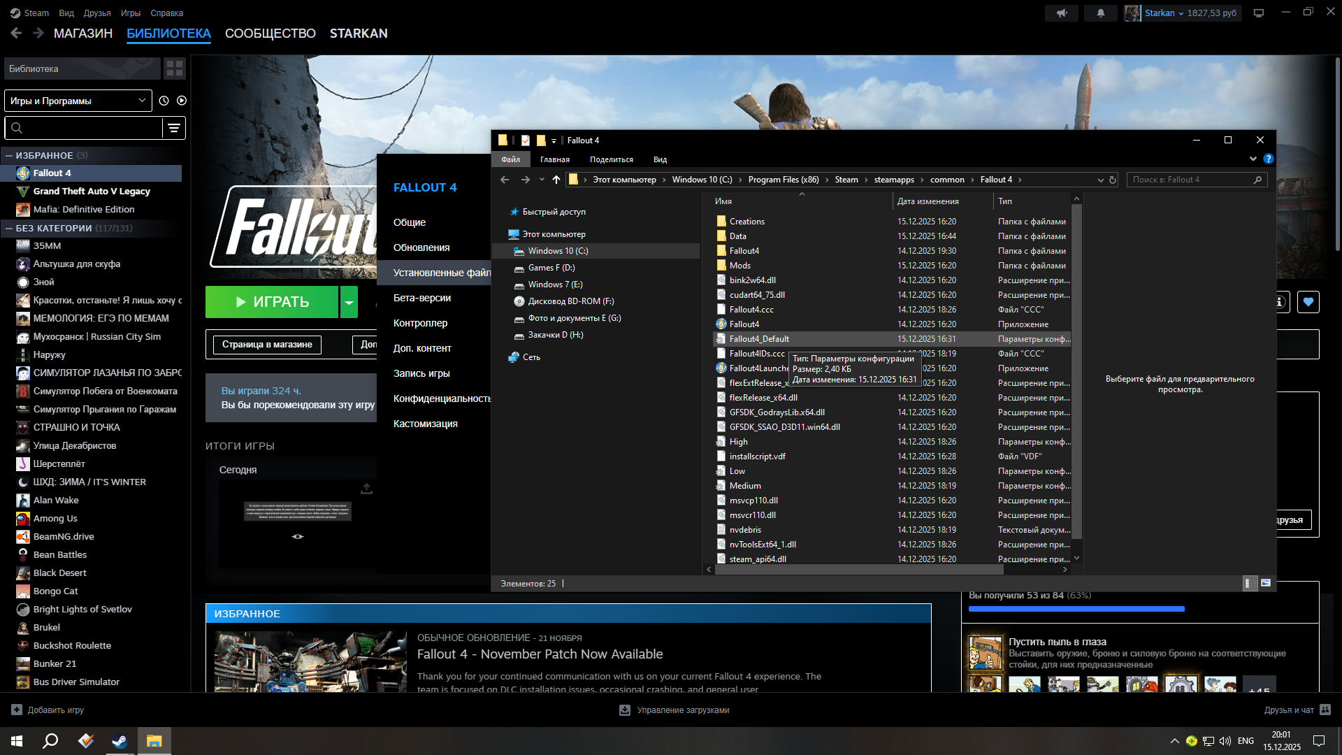Open Страница в магазине store page
Viewport: 1342px width, 755px height.
267,345
